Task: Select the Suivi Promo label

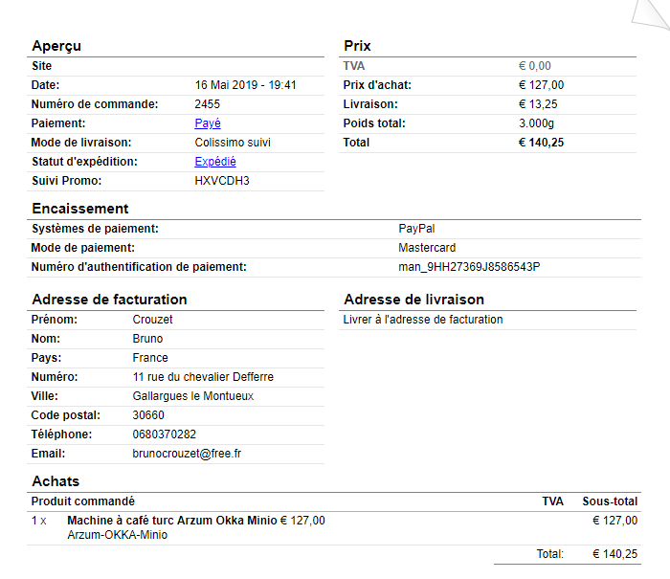Action: pyautogui.click(x=67, y=181)
